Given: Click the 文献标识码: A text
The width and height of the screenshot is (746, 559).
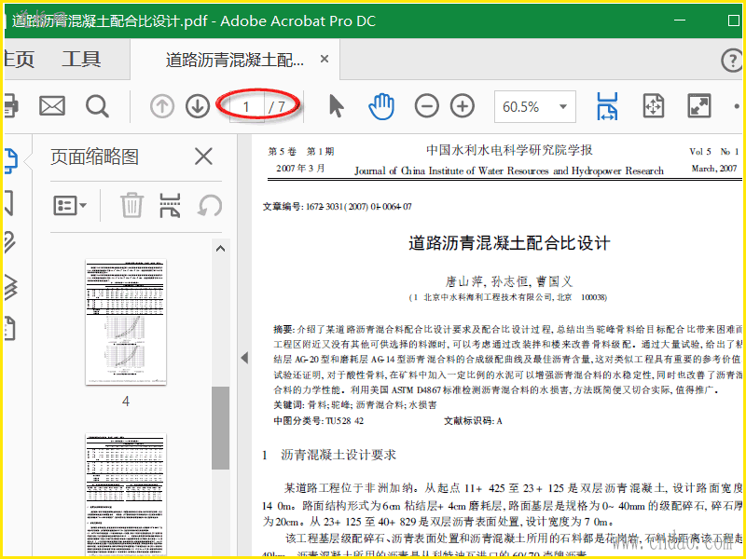Looking at the screenshot, I should coord(473,421).
